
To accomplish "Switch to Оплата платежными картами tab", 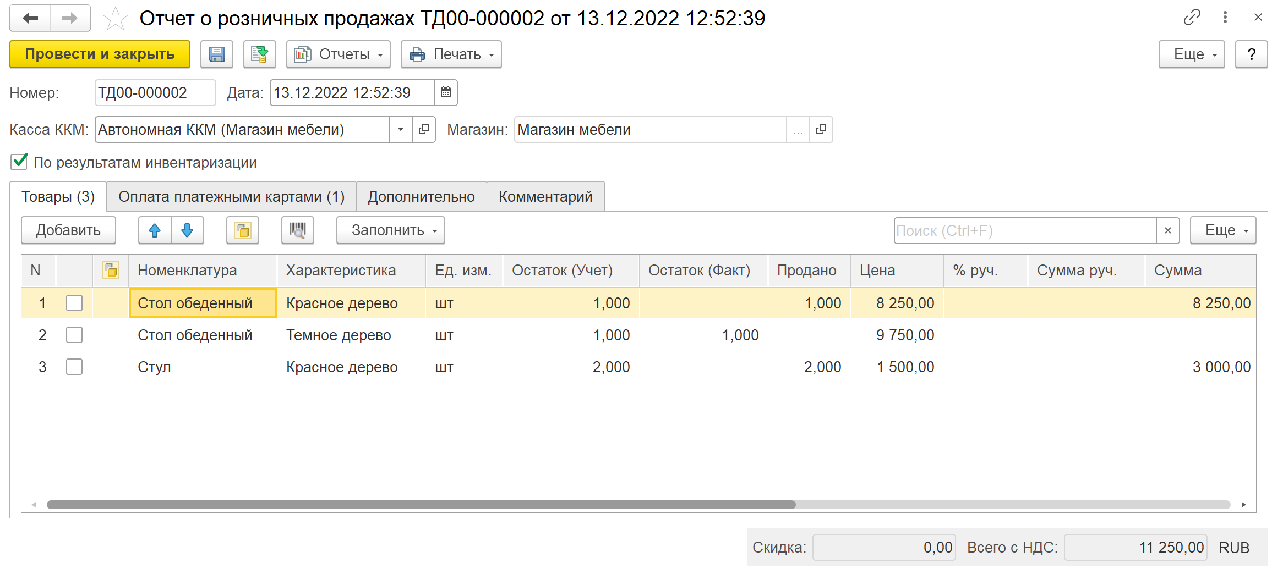I will [231, 197].
